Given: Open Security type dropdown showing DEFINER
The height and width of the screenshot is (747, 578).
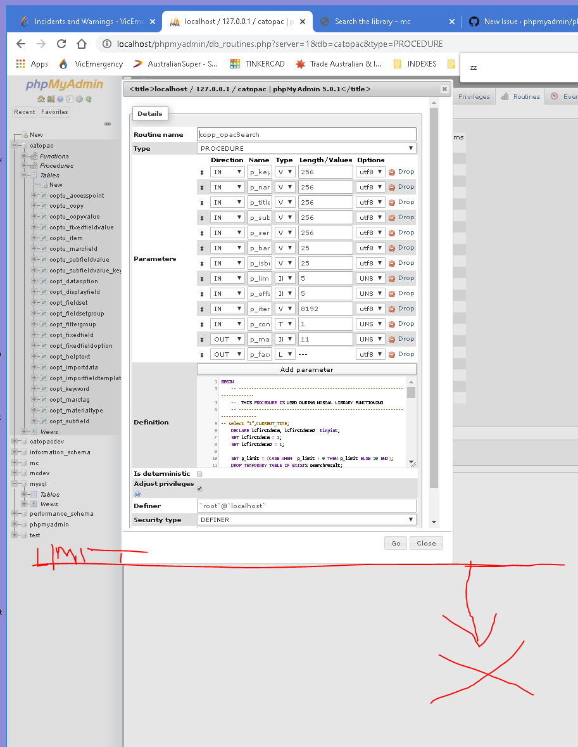Looking at the screenshot, I should [x=306, y=520].
